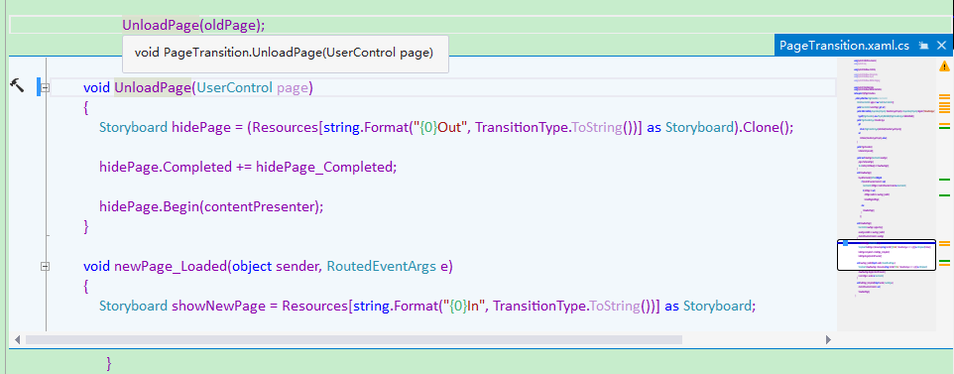Image resolution: width=954 pixels, height=374 pixels.
Task: Promote peek window to document icon
Action: pos(923,45)
